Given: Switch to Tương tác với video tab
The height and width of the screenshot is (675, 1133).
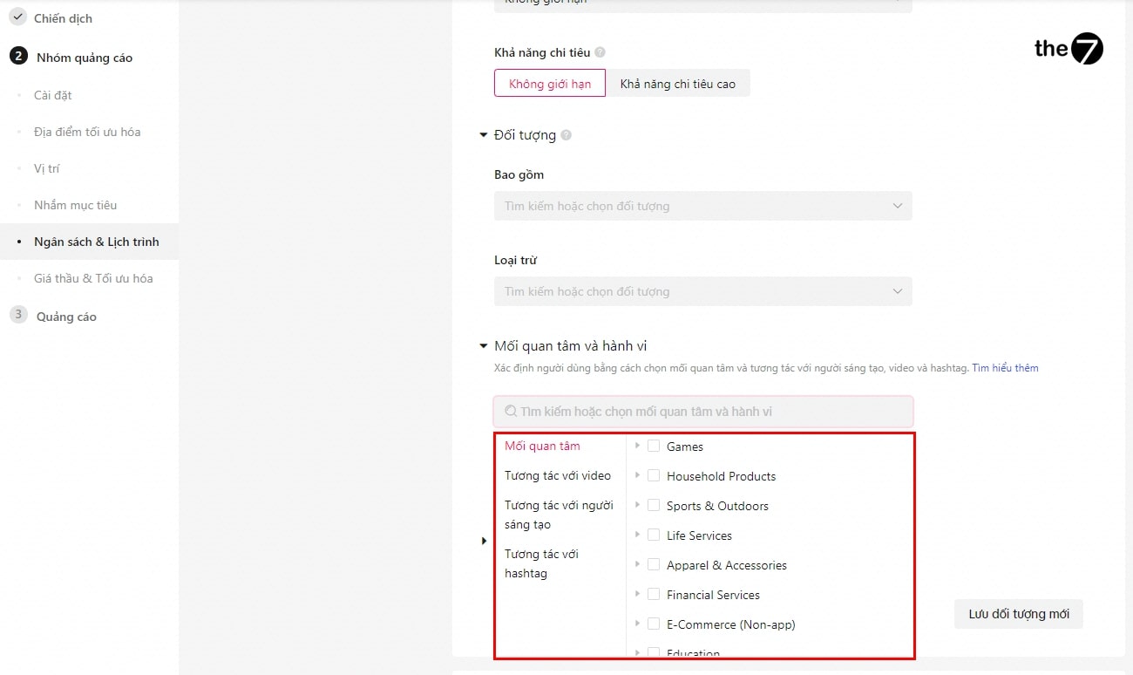Looking at the screenshot, I should 558,475.
